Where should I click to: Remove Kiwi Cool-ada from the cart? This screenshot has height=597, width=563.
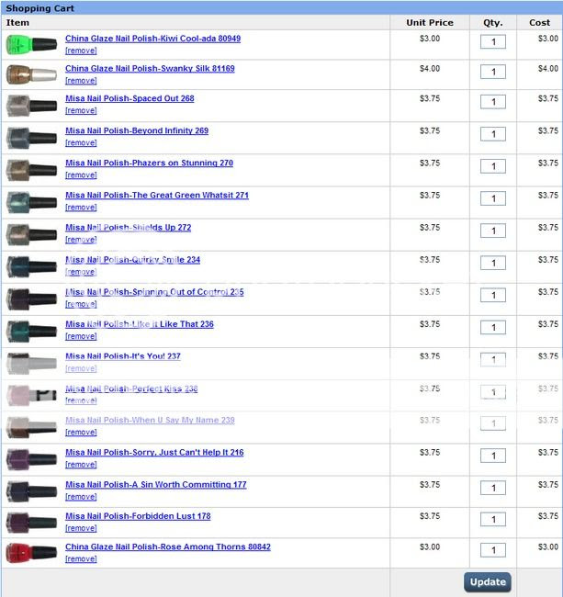pyautogui.click(x=81, y=51)
